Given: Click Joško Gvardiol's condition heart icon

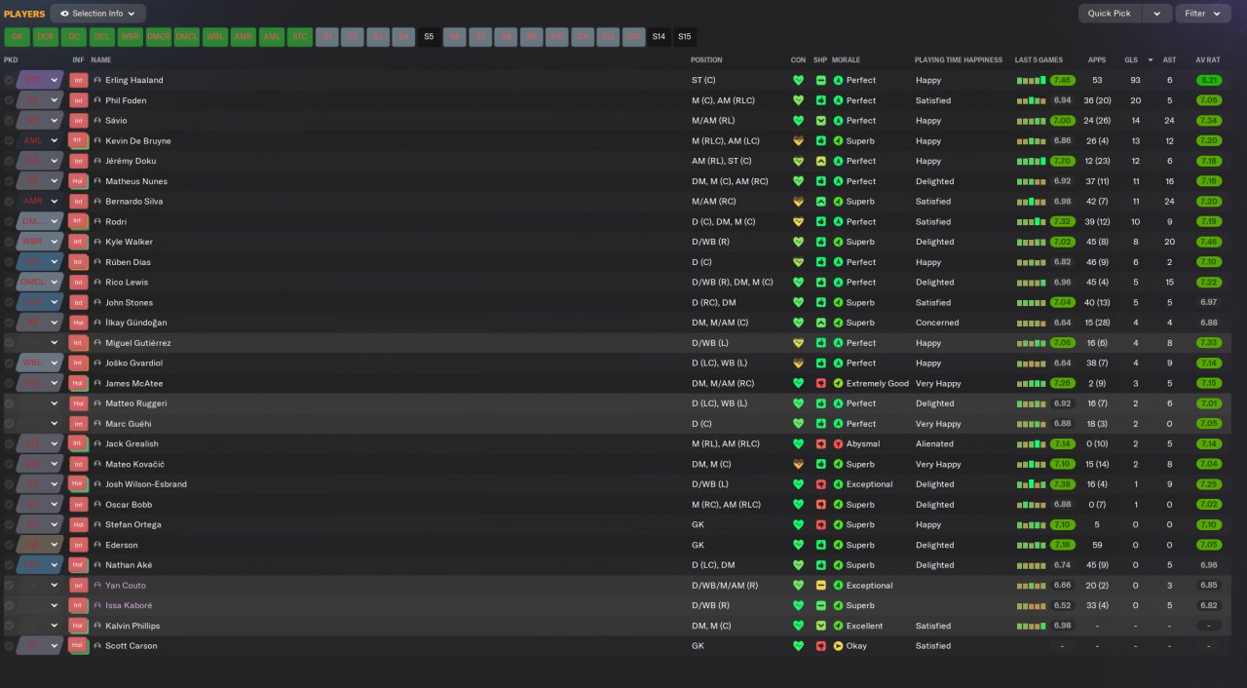Looking at the screenshot, I should (798, 363).
